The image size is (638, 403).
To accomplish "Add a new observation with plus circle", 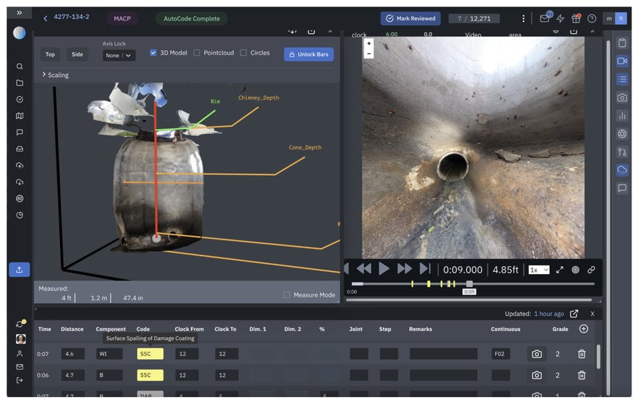I will click(584, 328).
